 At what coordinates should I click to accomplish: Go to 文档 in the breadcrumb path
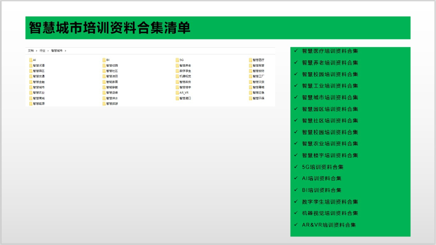point(31,51)
